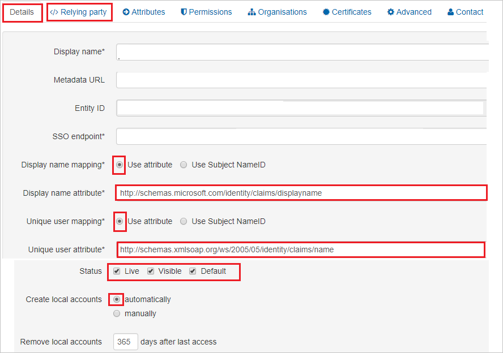
Task: Click the Remove local accounts days field
Action: [125, 342]
